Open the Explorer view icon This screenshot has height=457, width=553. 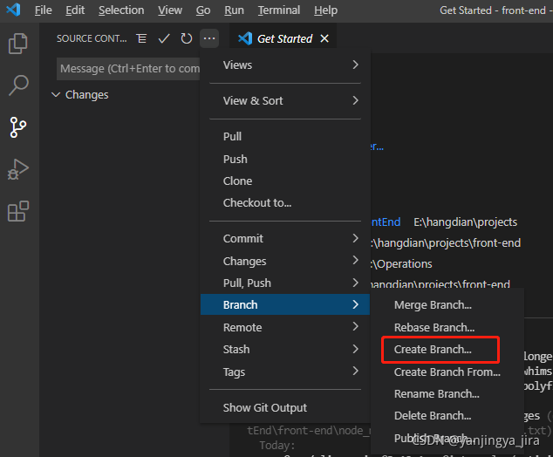18,44
